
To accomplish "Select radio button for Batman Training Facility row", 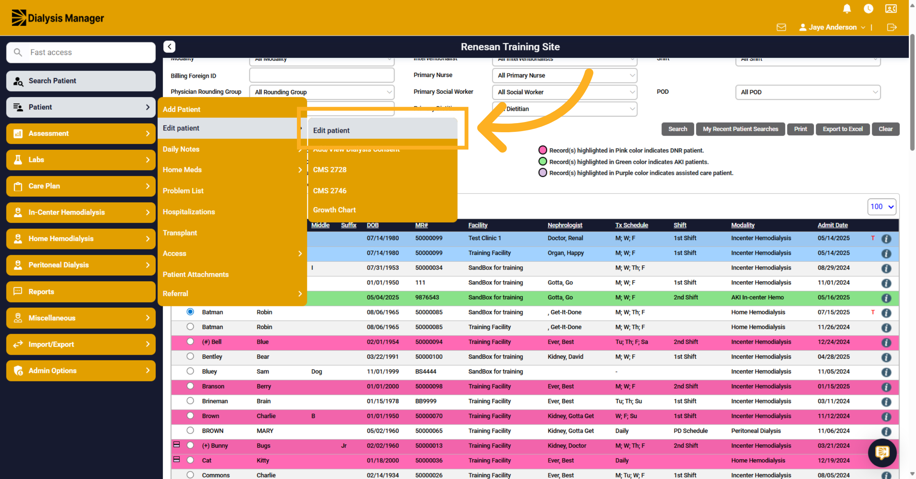I will coord(190,327).
